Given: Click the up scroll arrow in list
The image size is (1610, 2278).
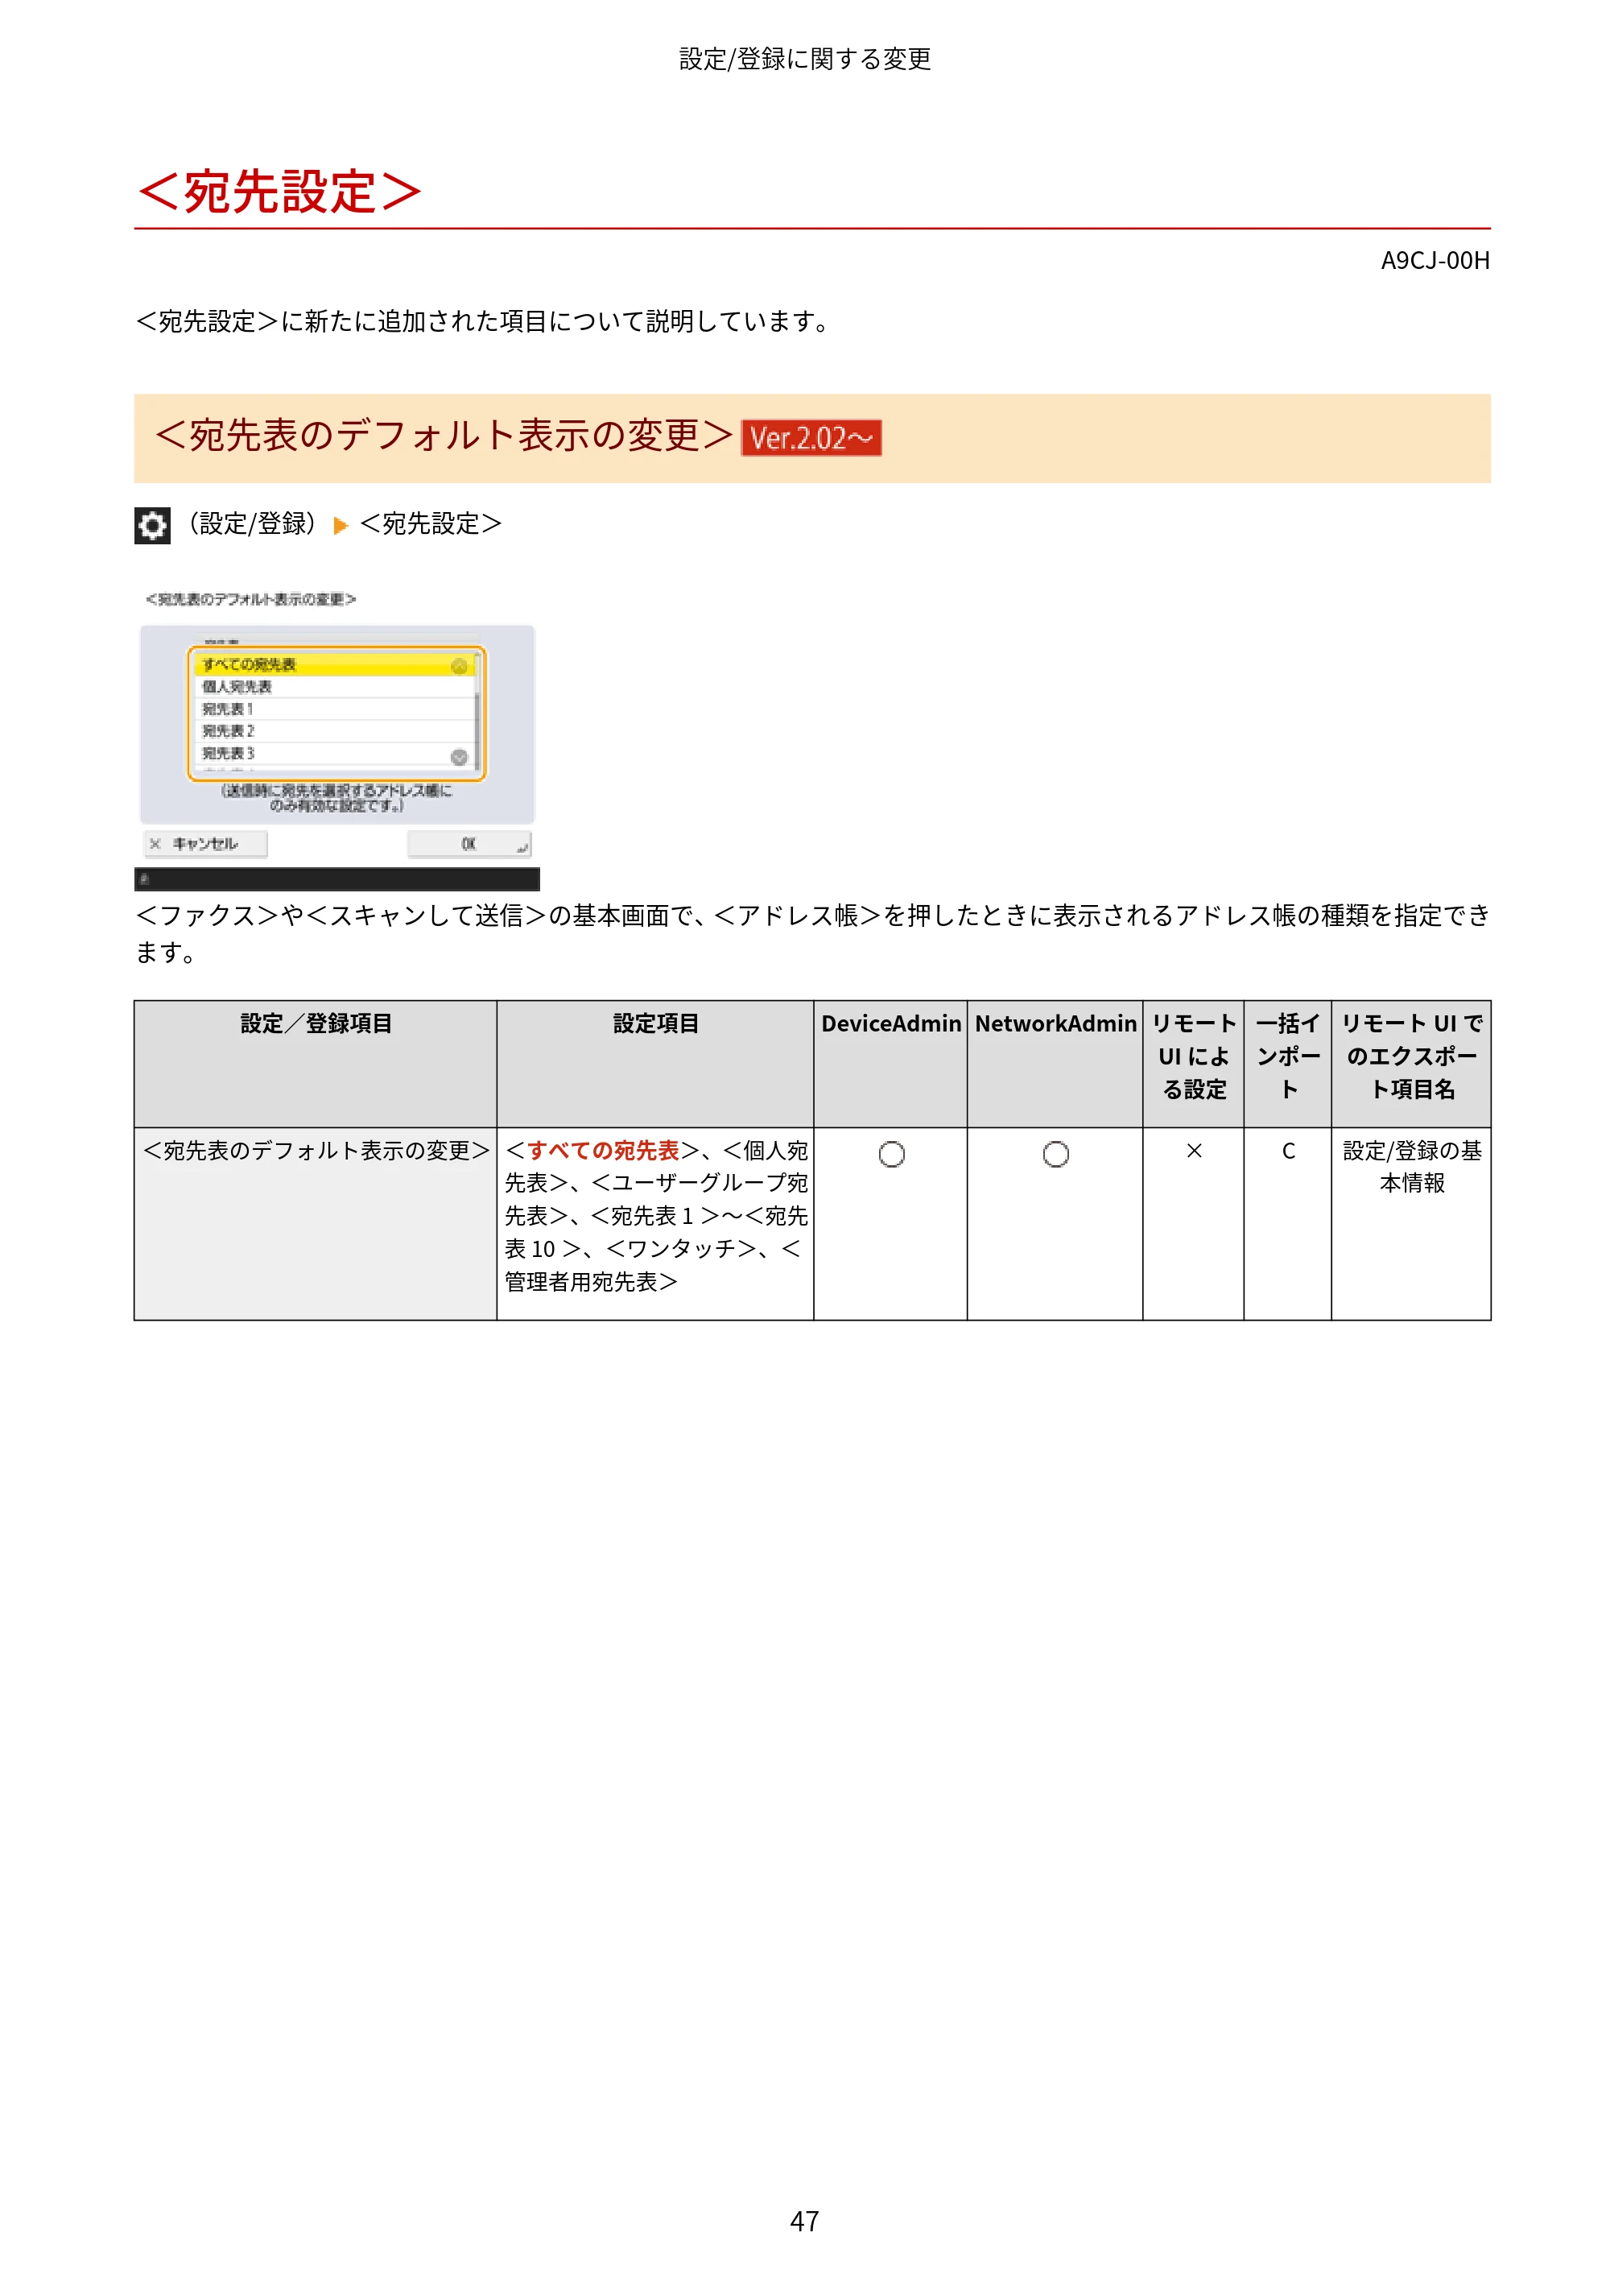Looking at the screenshot, I should pos(458,666).
